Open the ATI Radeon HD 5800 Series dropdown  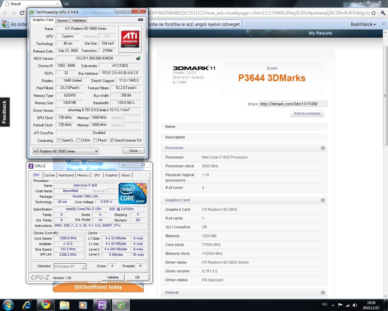(x=66, y=151)
